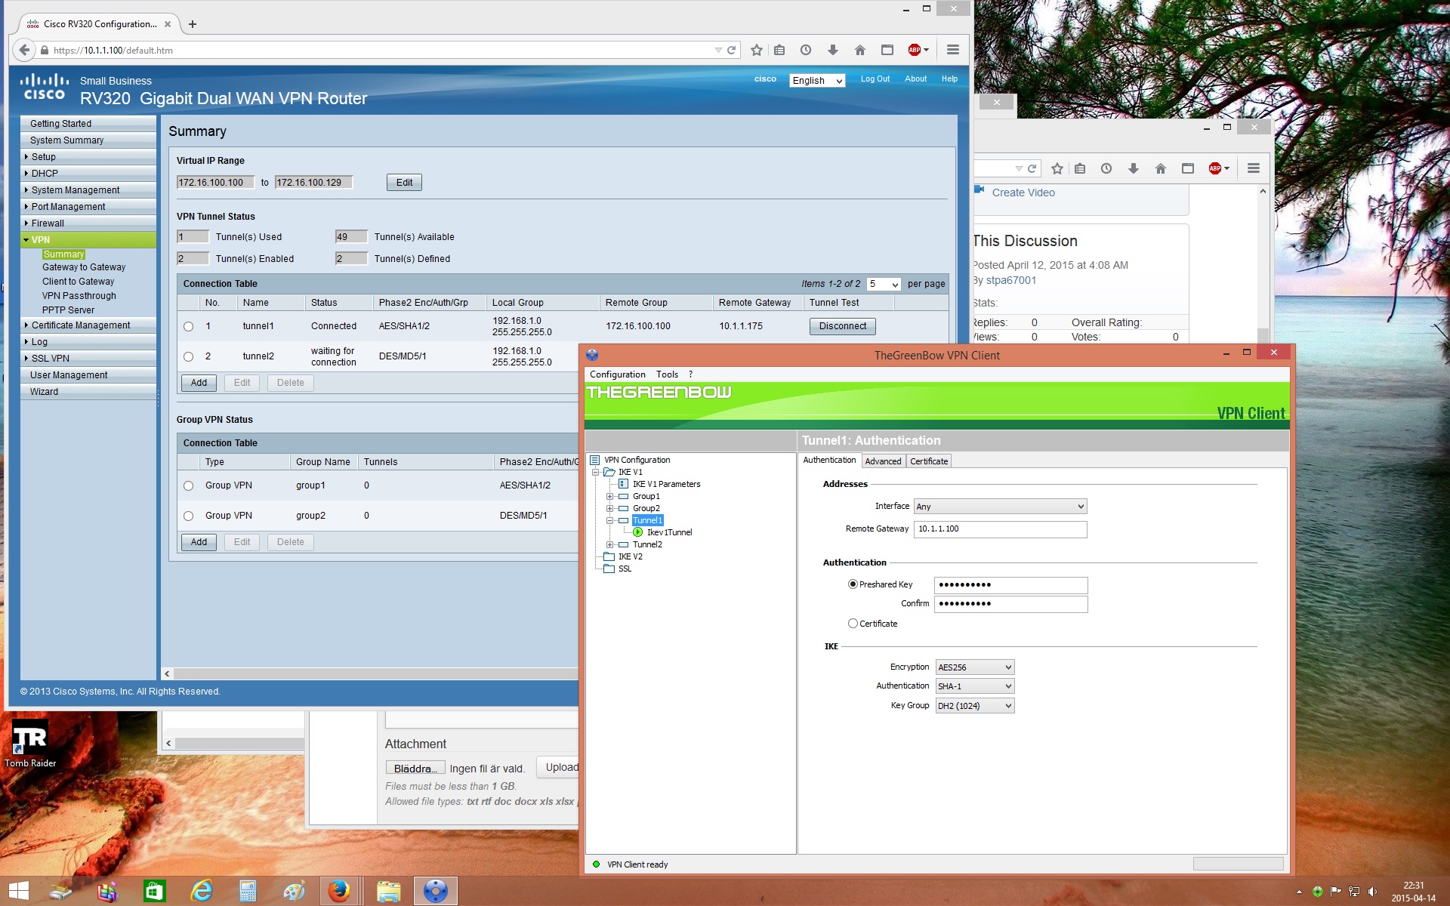The height and width of the screenshot is (906, 1450).
Task: Select the group1 Group VPN radio button
Action: click(x=188, y=485)
